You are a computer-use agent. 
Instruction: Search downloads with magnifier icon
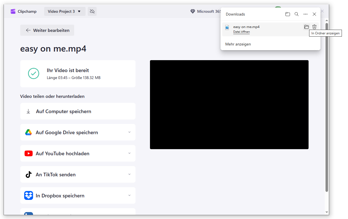297,14
